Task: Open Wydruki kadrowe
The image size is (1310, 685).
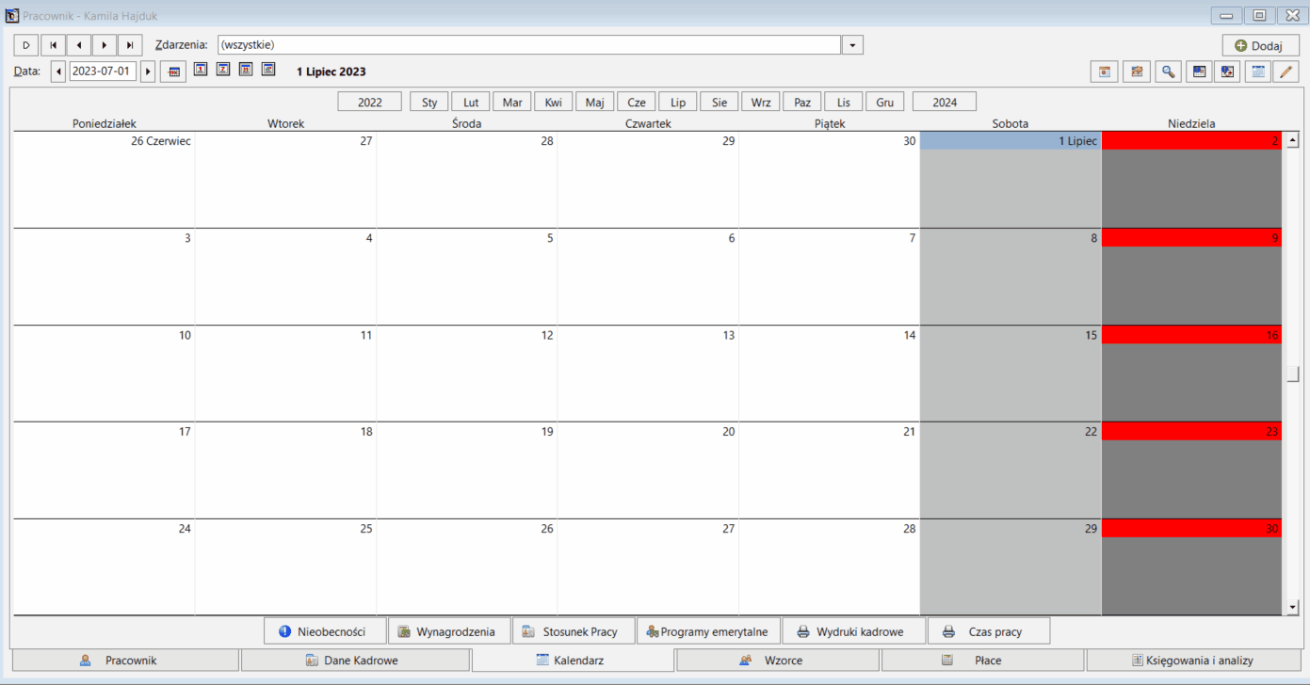Action: pyautogui.click(x=854, y=631)
